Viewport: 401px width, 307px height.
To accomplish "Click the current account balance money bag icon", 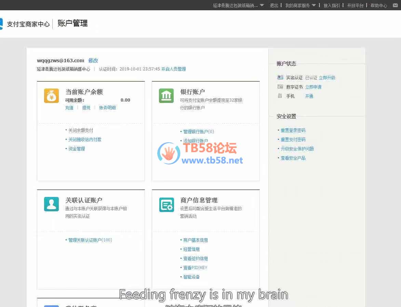I will (x=51, y=96).
